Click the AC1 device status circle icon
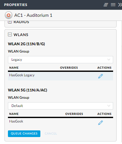Image resolution: width=122 pixels, height=144 pixels. pyautogui.click(x=9, y=15)
